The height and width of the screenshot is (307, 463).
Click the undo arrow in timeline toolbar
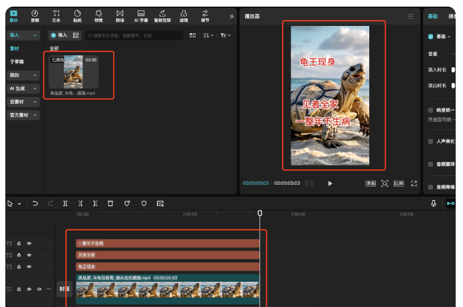[x=35, y=203]
